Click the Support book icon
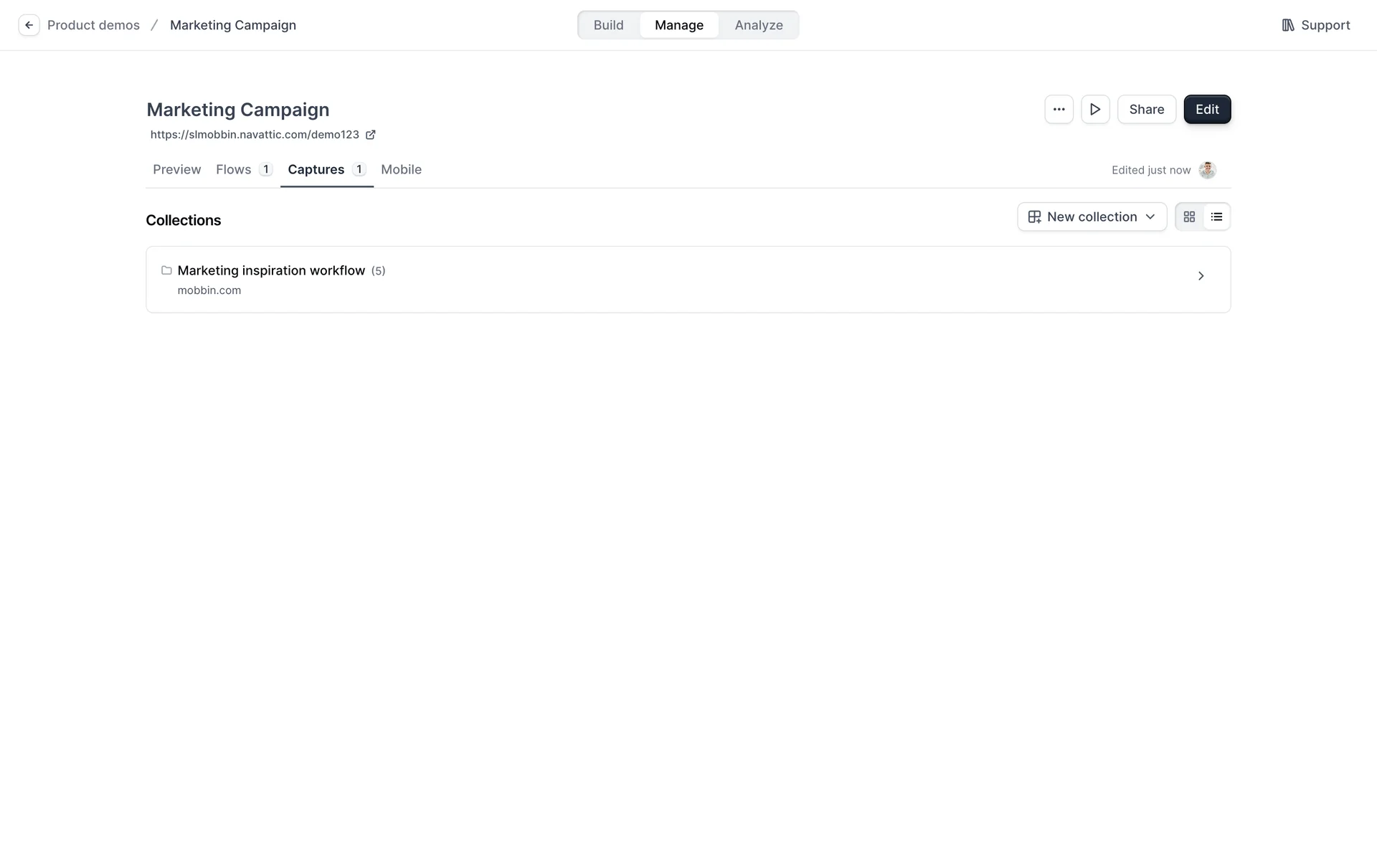Screen dimensions: 1377x864 1288,25
